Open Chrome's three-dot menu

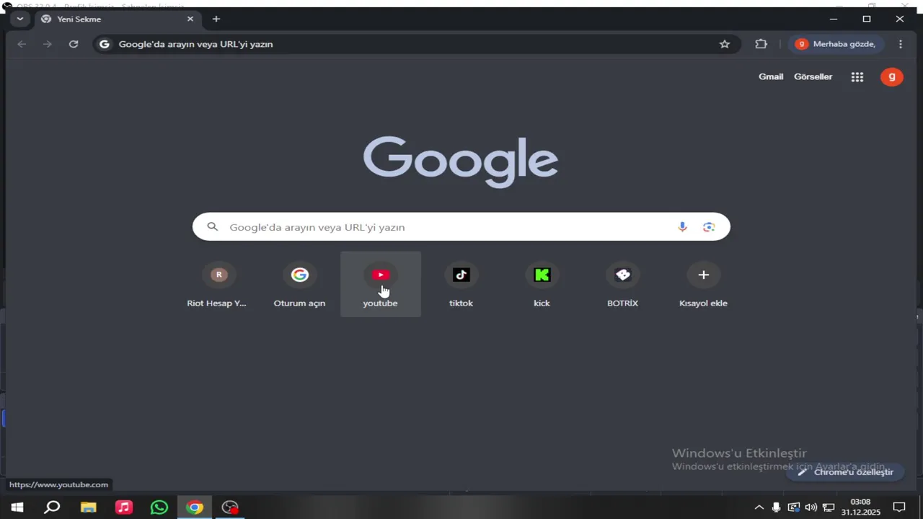point(901,44)
